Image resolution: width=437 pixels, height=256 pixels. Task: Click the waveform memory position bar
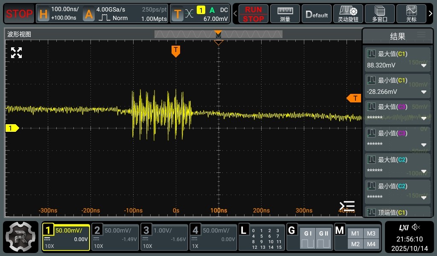[x=218, y=35]
